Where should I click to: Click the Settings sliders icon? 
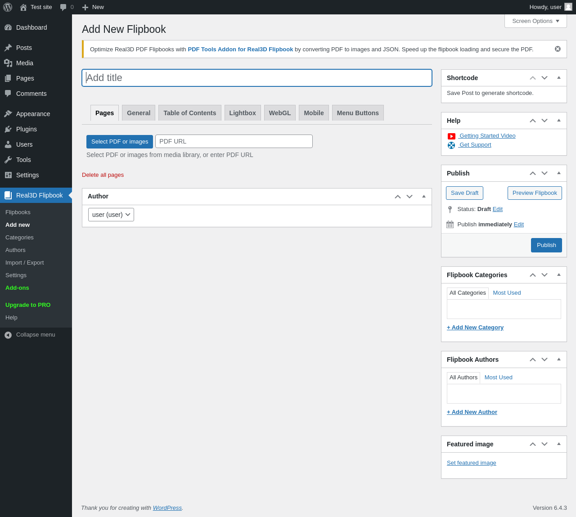click(8, 175)
